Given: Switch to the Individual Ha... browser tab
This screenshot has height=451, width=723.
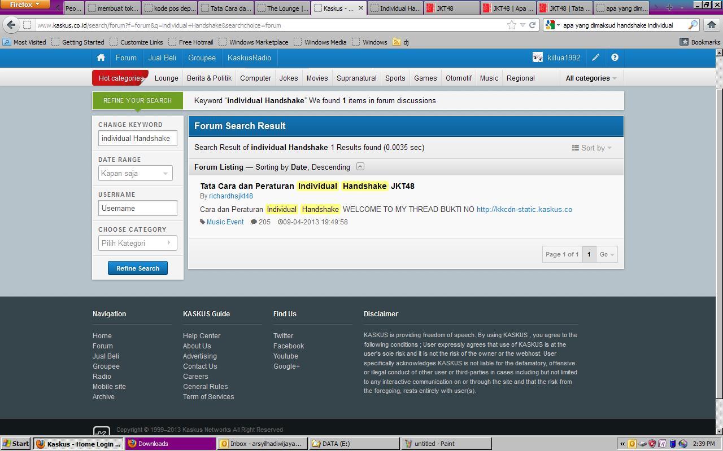Looking at the screenshot, I should coord(395,8).
